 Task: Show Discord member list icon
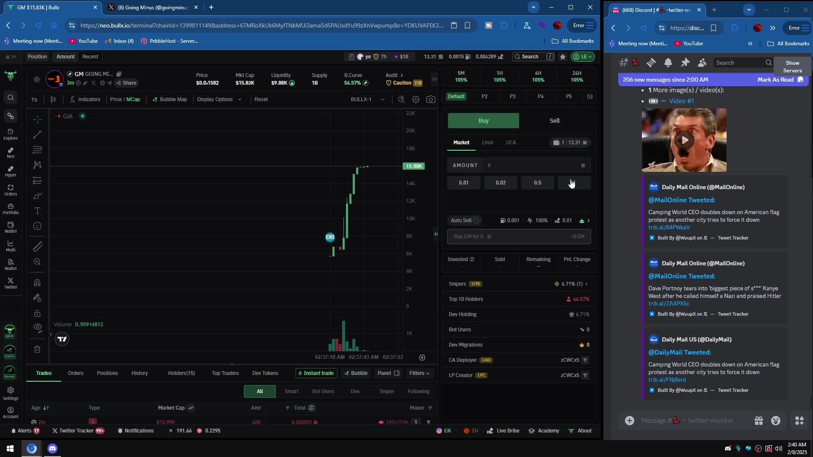click(x=702, y=63)
